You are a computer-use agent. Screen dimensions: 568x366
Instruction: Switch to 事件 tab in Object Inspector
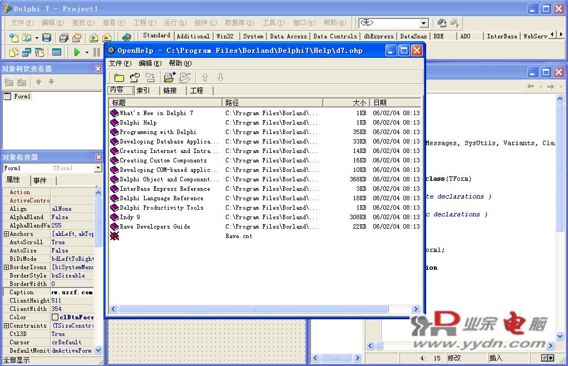43,180
